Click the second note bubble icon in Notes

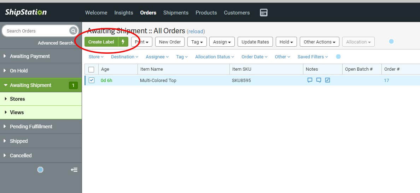[x=319, y=80]
